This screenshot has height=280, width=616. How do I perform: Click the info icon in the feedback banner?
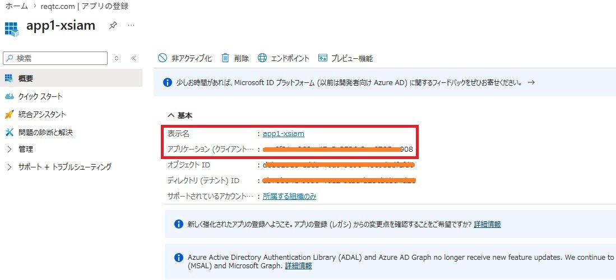[168, 82]
